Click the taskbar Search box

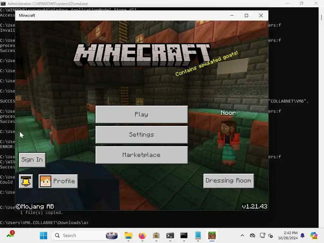[x=86, y=235]
